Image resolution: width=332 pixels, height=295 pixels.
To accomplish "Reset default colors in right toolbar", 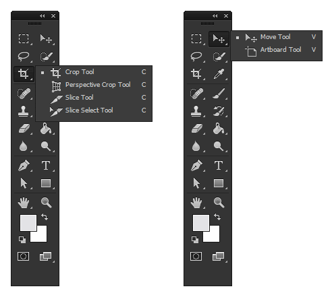I will tap(195, 240).
